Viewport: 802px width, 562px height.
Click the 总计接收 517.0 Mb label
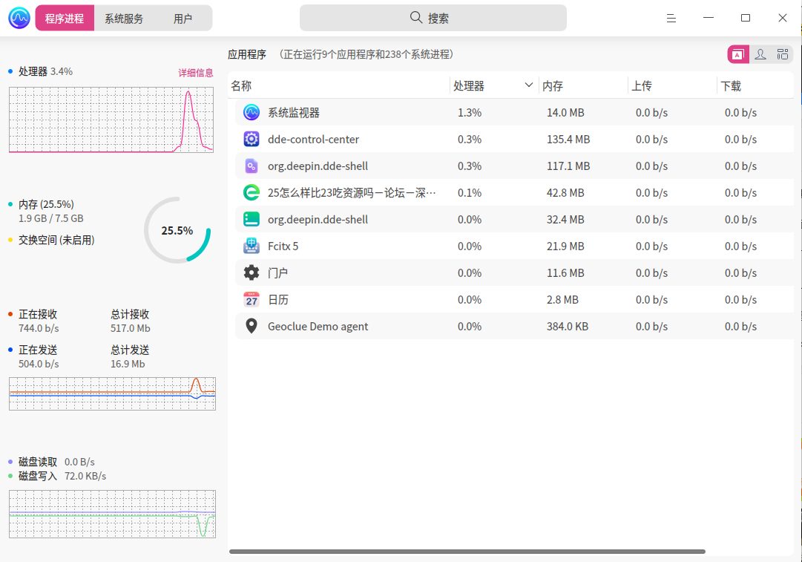(x=130, y=321)
